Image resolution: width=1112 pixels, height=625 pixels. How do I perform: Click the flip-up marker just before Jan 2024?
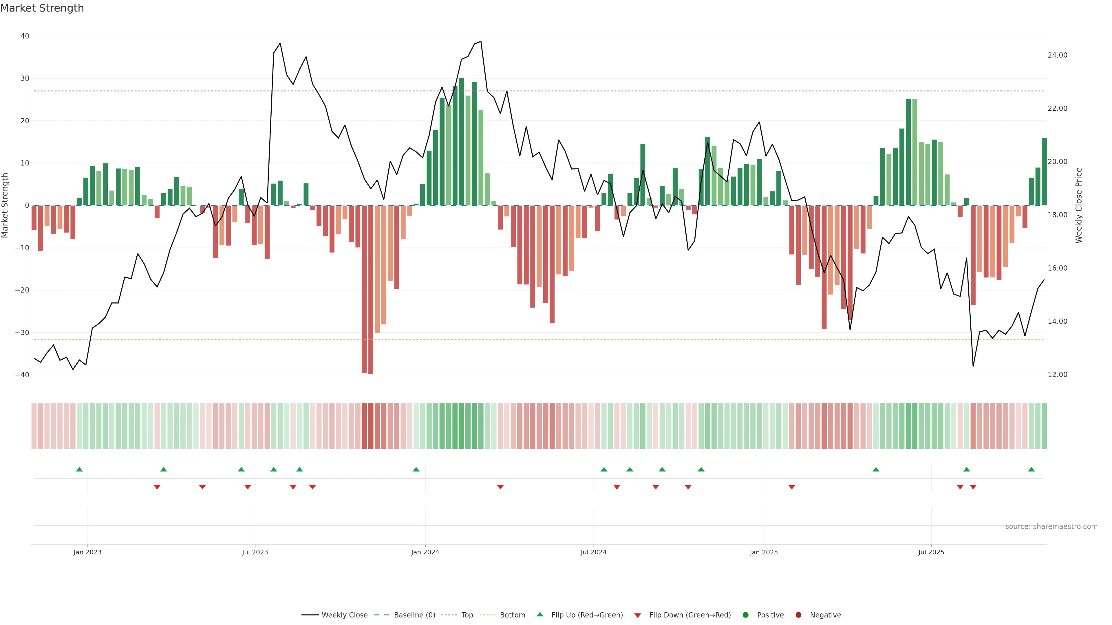(x=416, y=469)
